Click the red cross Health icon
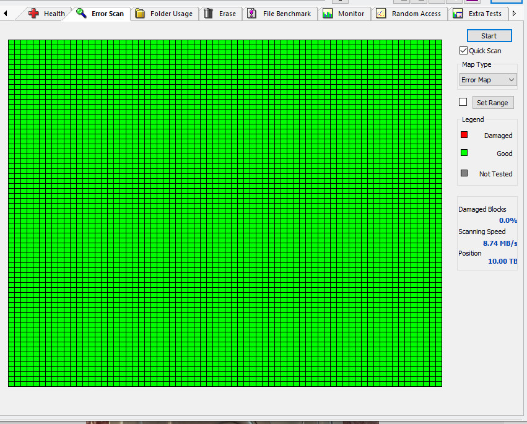Viewport: 527px width, 424px height. (33, 14)
